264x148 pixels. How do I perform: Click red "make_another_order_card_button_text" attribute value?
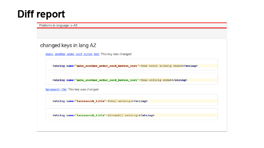click(x=107, y=66)
